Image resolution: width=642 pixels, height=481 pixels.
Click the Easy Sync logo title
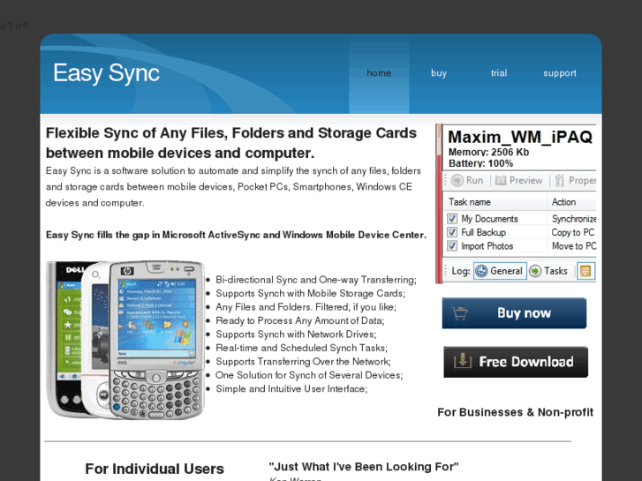[x=107, y=73]
